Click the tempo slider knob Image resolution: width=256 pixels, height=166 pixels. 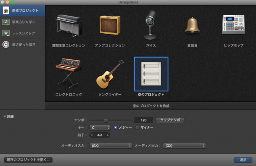click(106, 120)
